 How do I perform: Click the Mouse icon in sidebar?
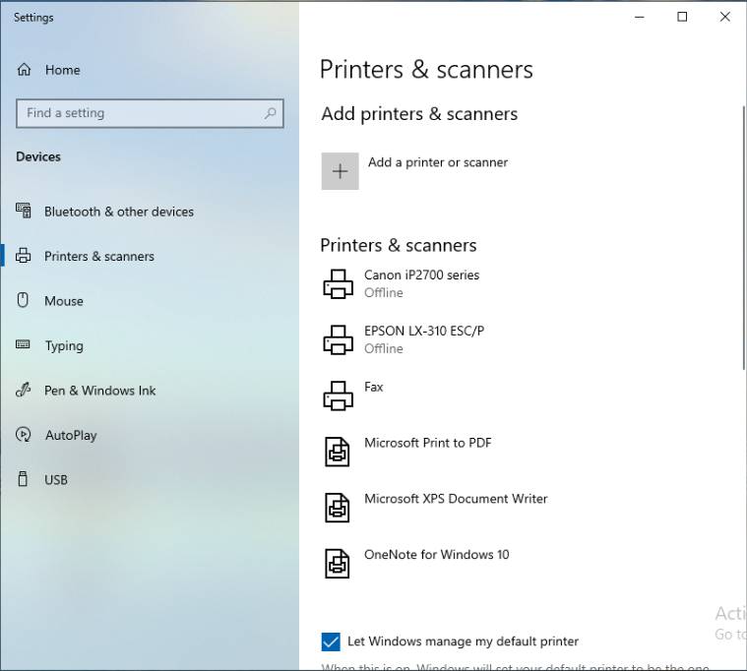[23, 300]
